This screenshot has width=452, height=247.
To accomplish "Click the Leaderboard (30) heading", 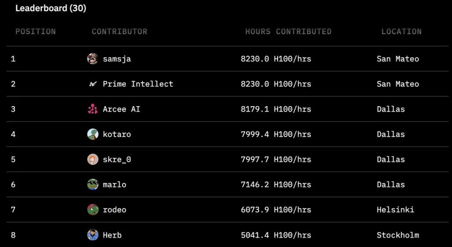I will point(51,8).
